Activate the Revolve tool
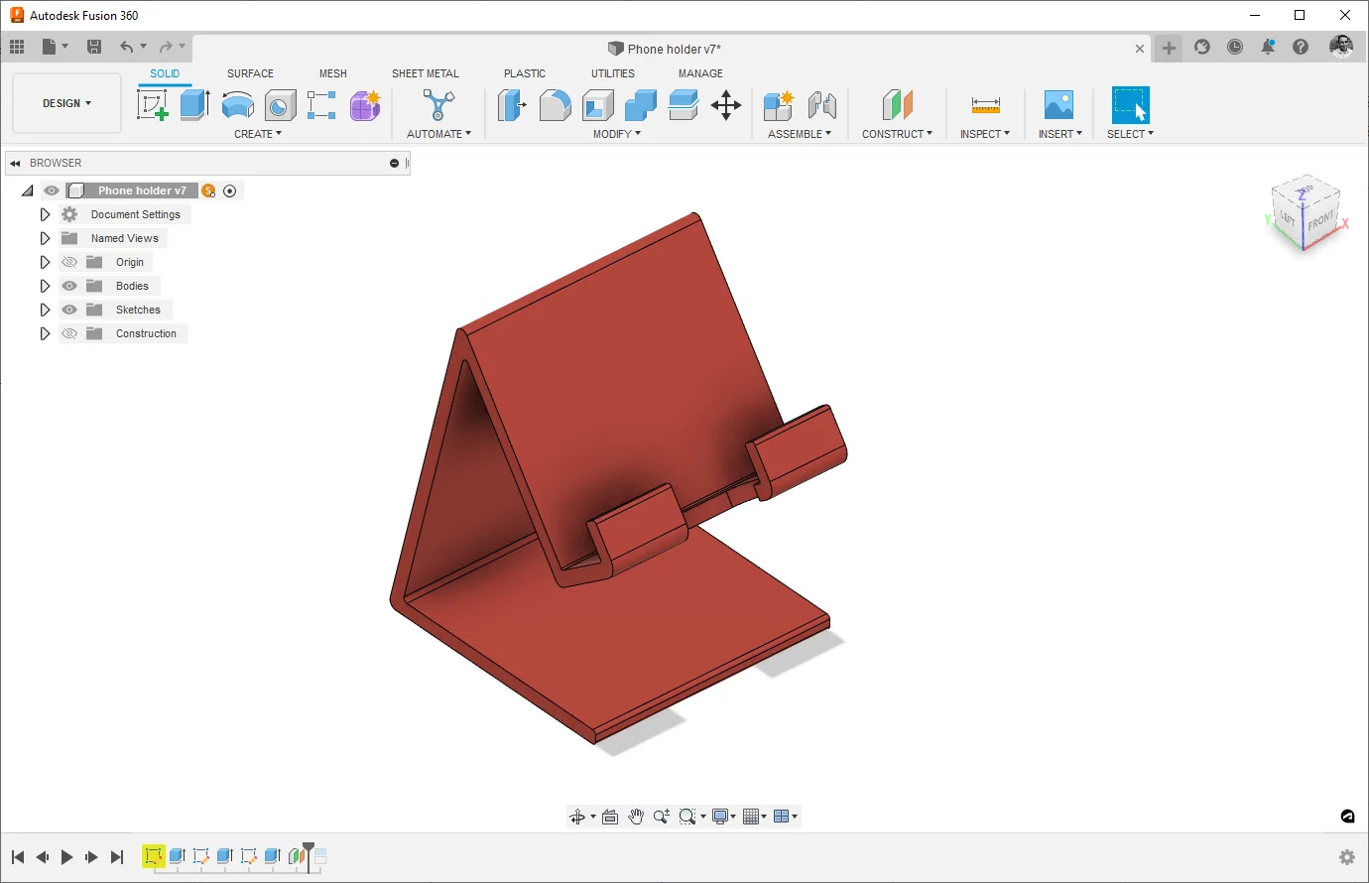The image size is (1369, 883). tap(238, 105)
